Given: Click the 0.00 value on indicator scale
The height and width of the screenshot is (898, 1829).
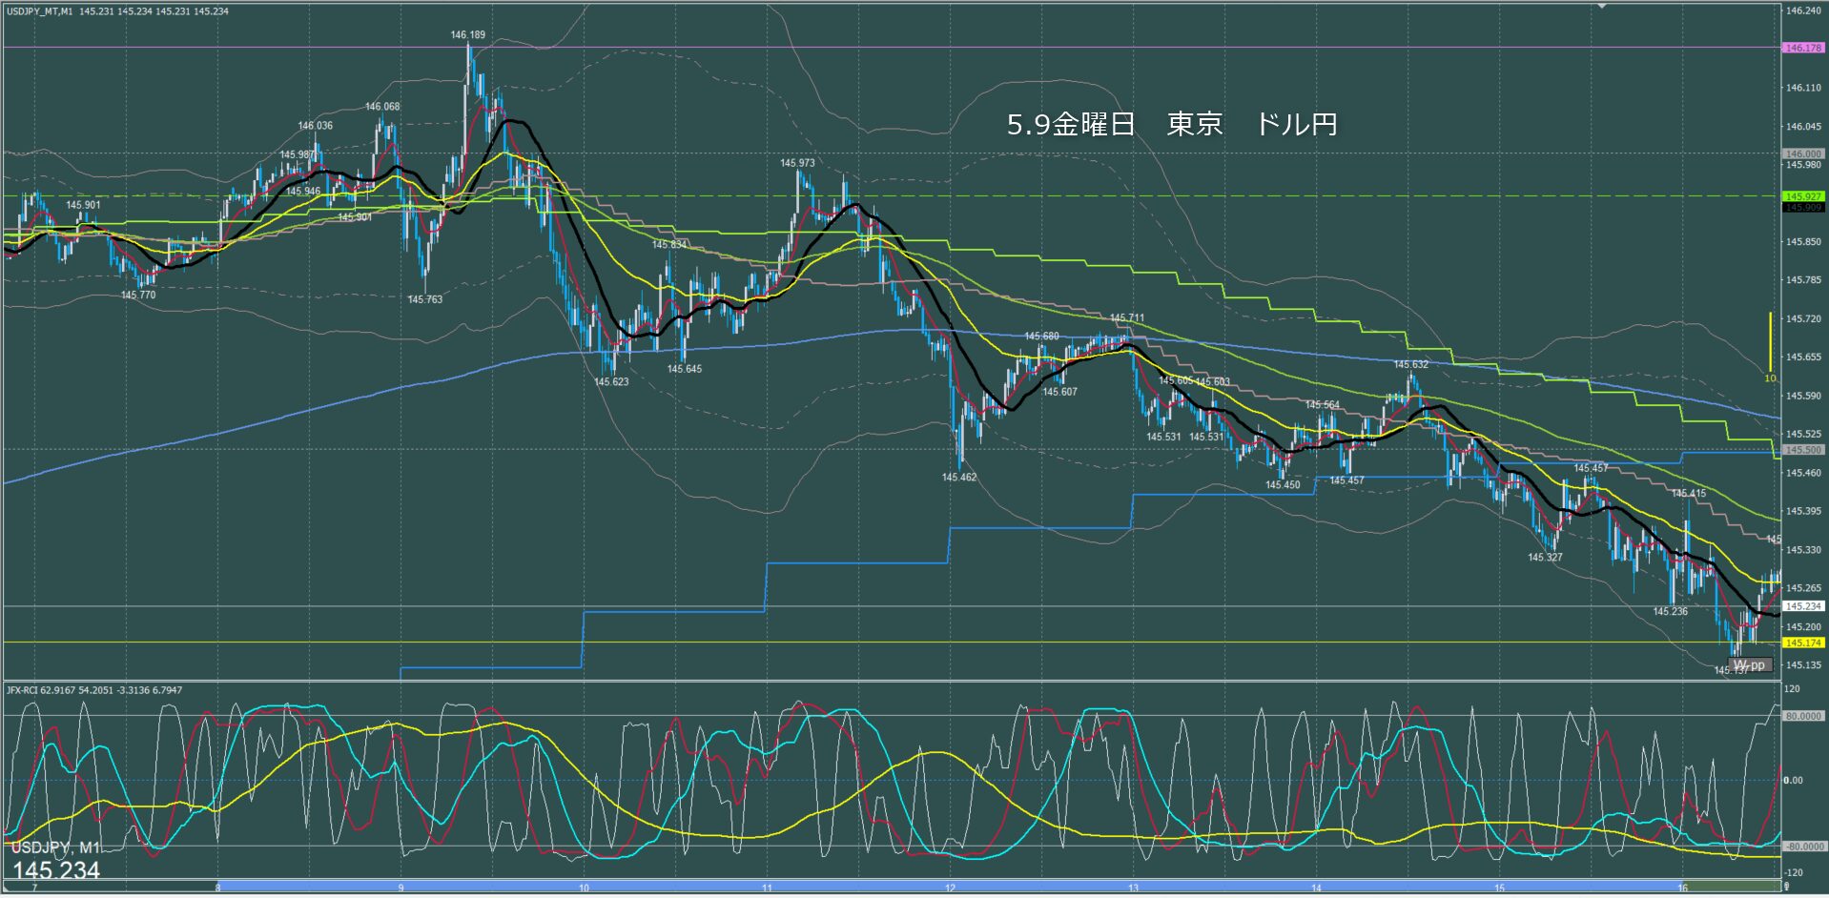Looking at the screenshot, I should tap(1794, 781).
